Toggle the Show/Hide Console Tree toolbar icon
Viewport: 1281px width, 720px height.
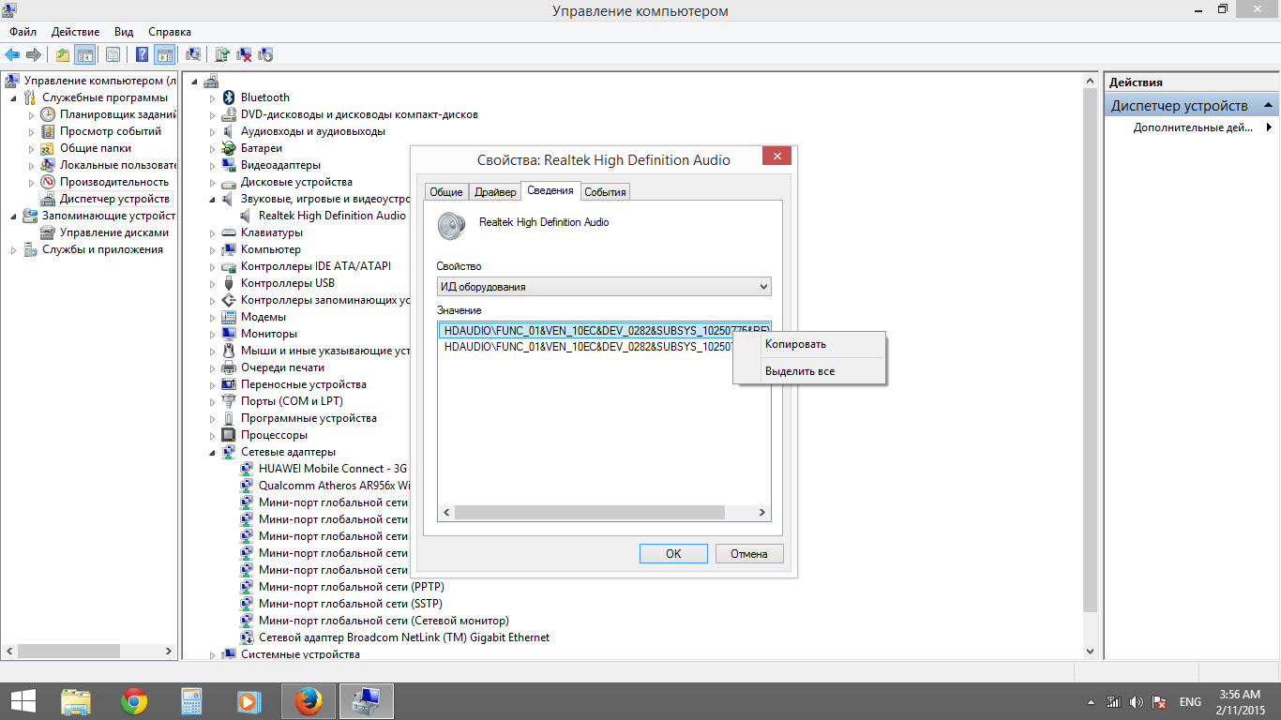84,54
